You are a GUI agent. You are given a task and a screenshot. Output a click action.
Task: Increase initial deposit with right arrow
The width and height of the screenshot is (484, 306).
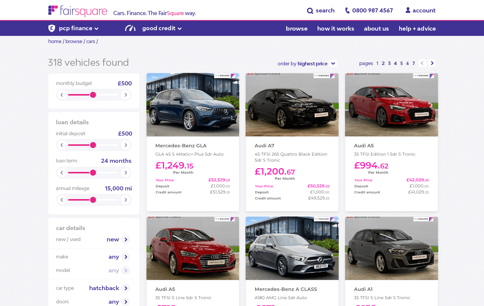(x=126, y=145)
